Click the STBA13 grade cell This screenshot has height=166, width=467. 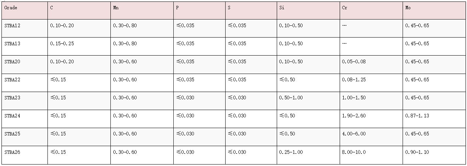12,44
